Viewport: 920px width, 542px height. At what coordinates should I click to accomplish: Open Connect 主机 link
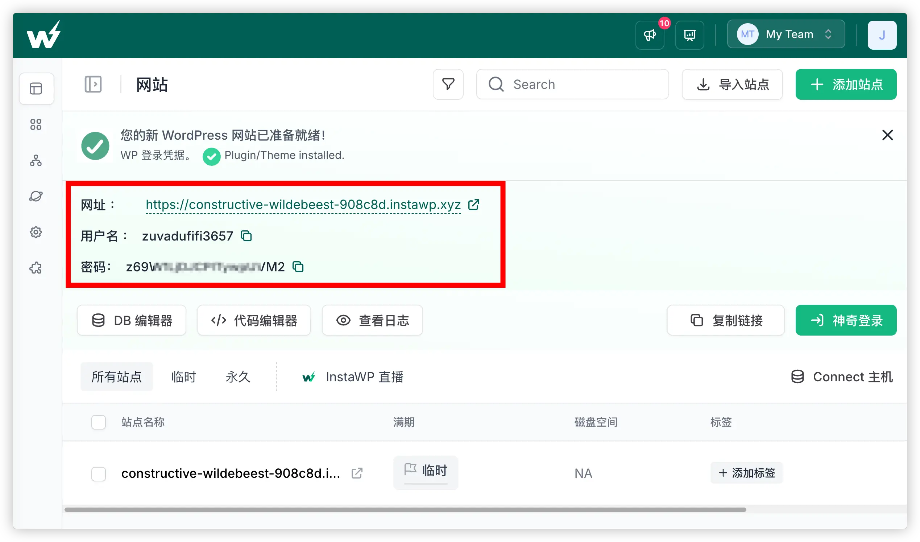(841, 377)
